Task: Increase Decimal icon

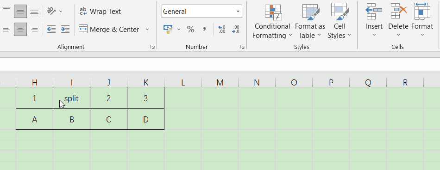Action: (x=222, y=29)
